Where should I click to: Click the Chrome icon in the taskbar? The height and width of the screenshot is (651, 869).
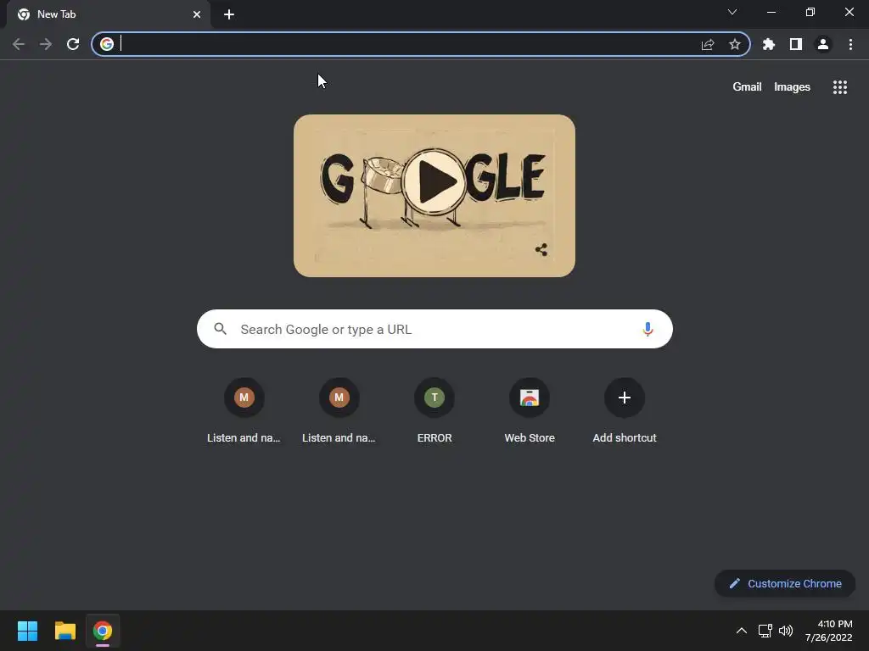(103, 631)
